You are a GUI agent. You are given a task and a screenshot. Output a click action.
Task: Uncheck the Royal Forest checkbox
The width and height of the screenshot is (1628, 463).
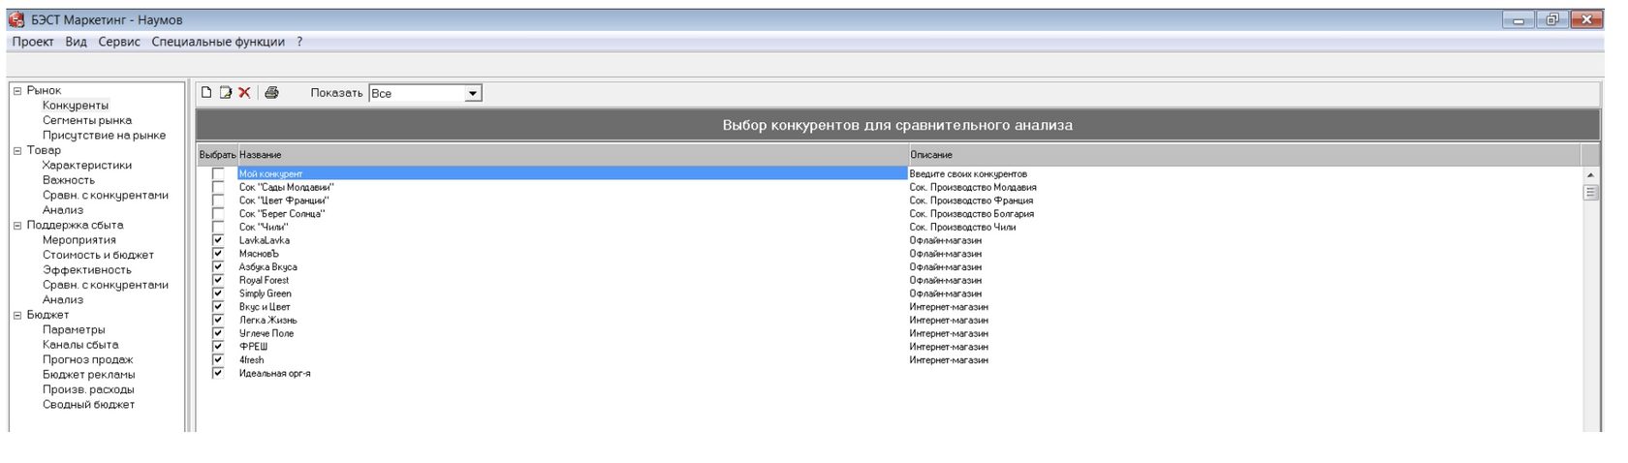coord(218,280)
